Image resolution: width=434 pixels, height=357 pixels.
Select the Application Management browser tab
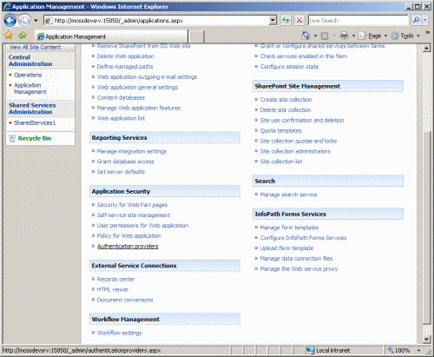click(111, 36)
